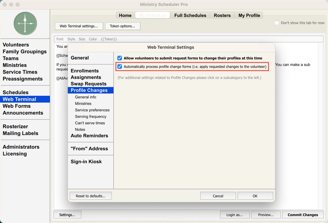Viewport: 328px width, 223px height.
Task: Switch to the Full Schedules tab
Action: (x=190, y=15)
